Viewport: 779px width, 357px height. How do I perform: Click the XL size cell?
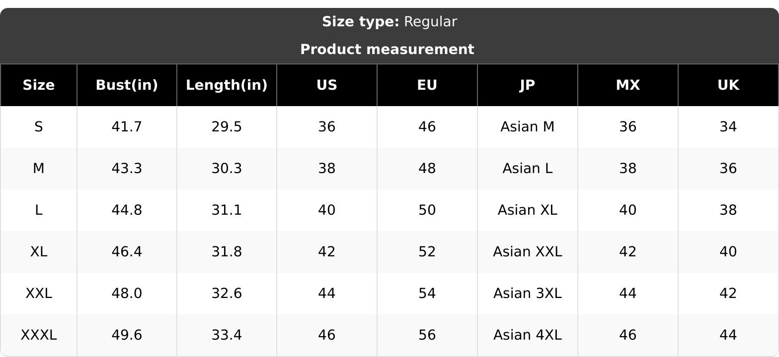(39, 252)
